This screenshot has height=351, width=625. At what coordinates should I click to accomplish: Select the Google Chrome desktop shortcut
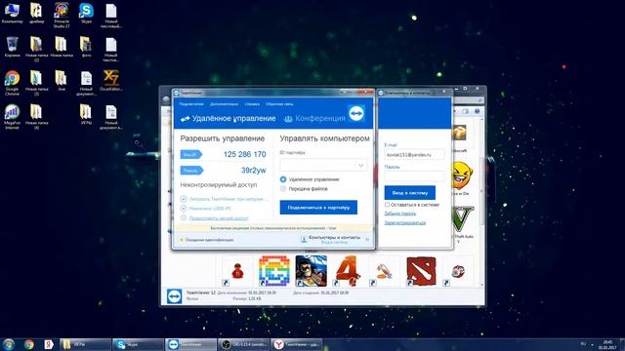click(x=12, y=83)
